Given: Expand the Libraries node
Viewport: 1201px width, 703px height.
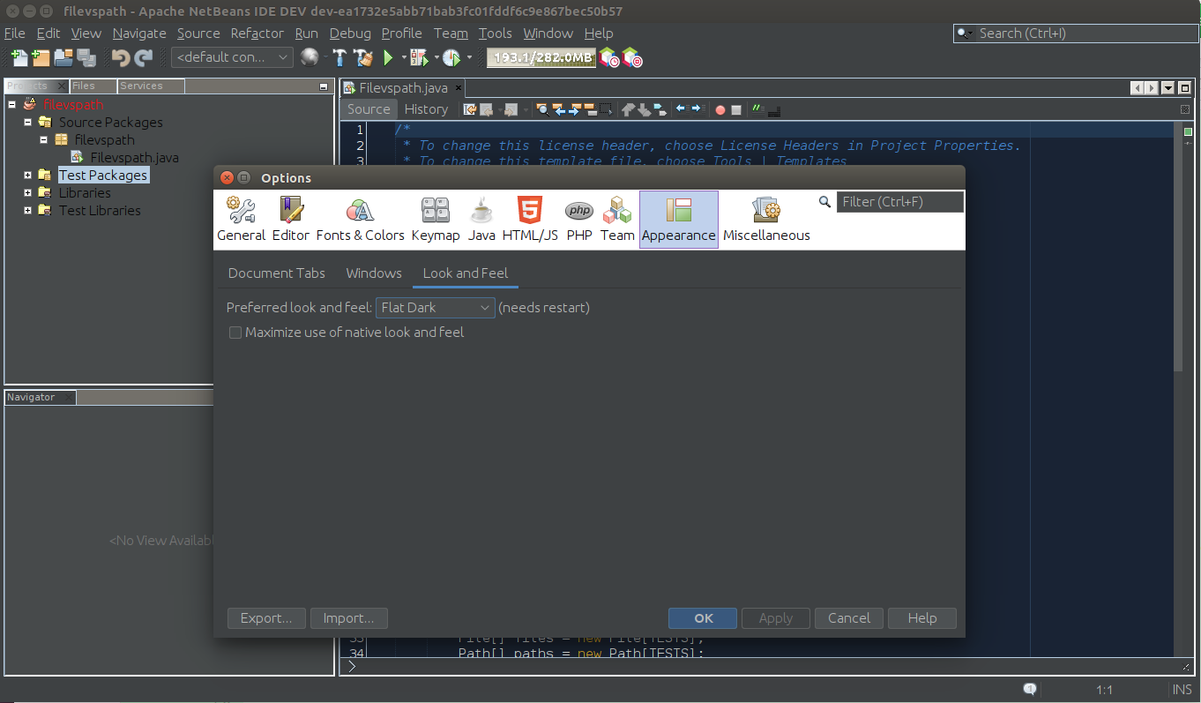Looking at the screenshot, I should (x=28, y=192).
